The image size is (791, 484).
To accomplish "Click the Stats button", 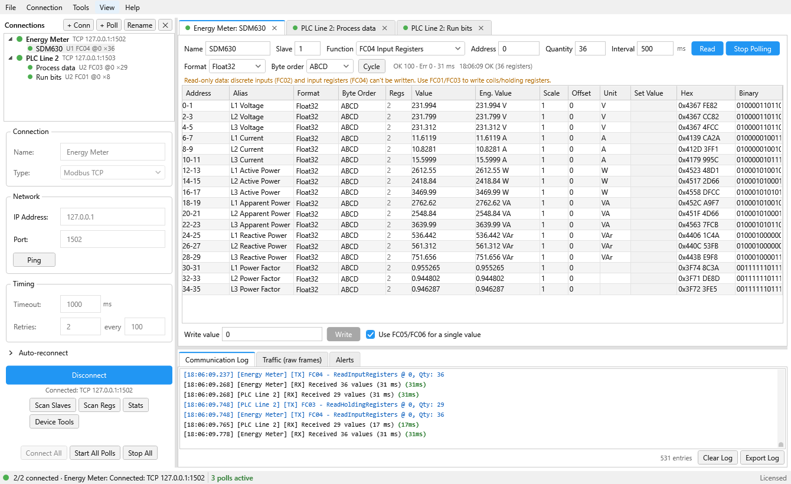I will tap(136, 405).
